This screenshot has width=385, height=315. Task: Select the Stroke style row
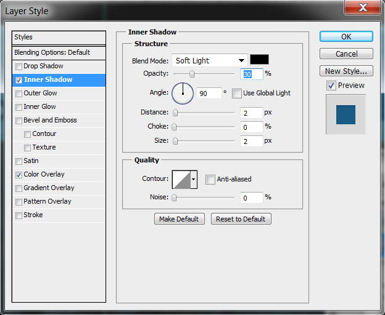click(x=59, y=215)
